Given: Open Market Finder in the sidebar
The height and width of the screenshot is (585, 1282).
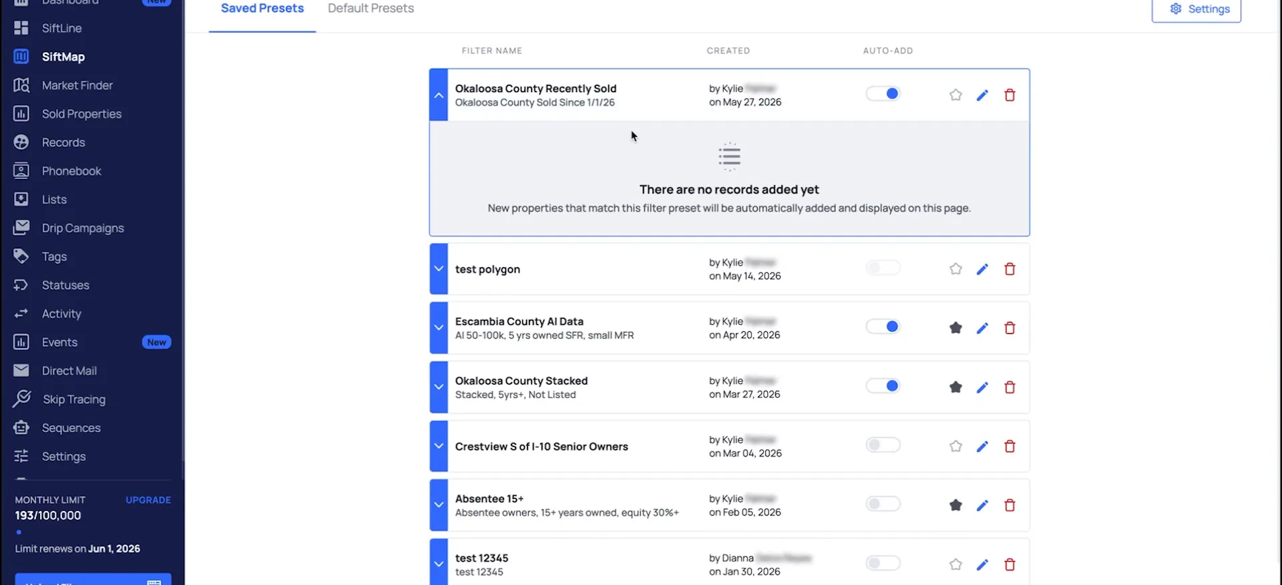Looking at the screenshot, I should 77,85.
